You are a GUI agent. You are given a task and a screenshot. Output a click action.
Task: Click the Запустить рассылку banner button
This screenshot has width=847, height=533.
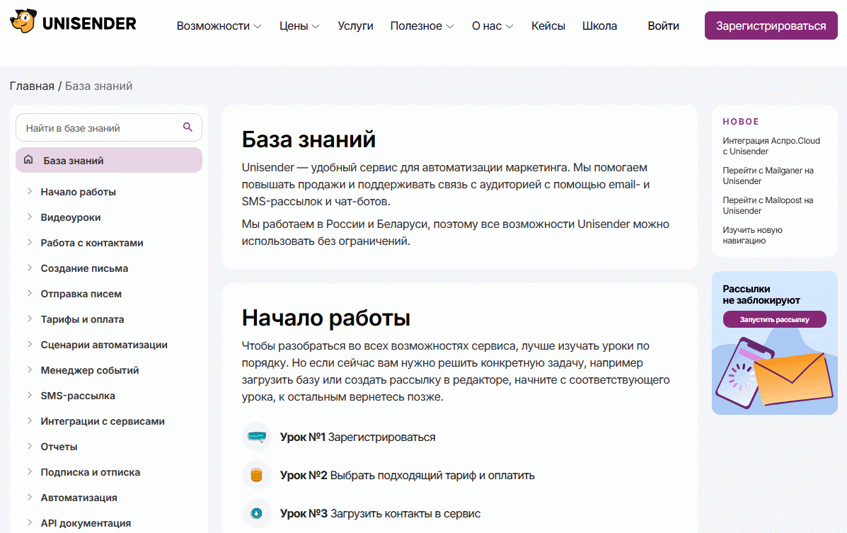point(774,319)
